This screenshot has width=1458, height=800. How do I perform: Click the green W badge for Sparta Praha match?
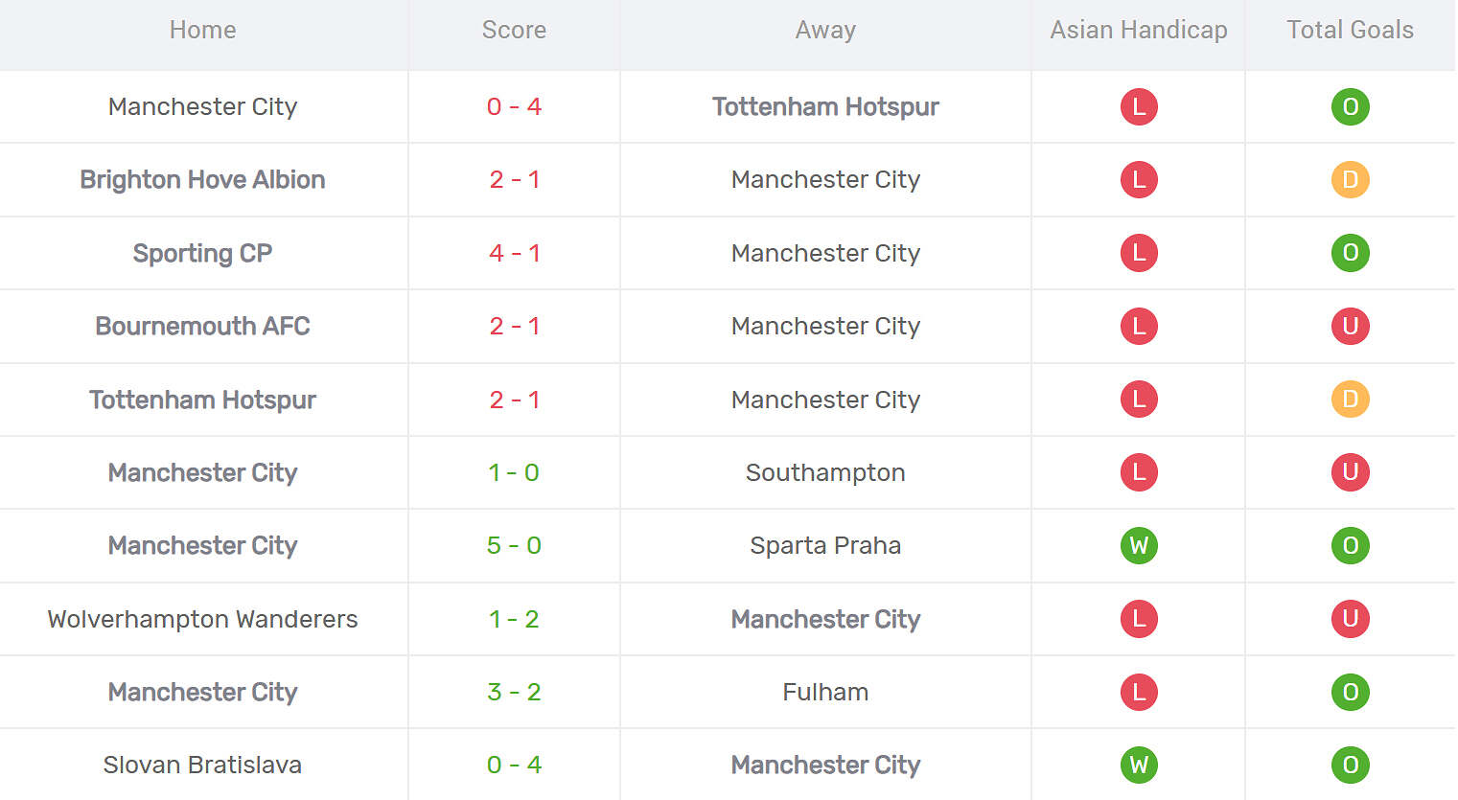[1138, 545]
